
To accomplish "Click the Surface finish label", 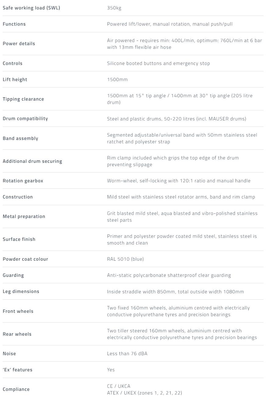I will point(19,239).
